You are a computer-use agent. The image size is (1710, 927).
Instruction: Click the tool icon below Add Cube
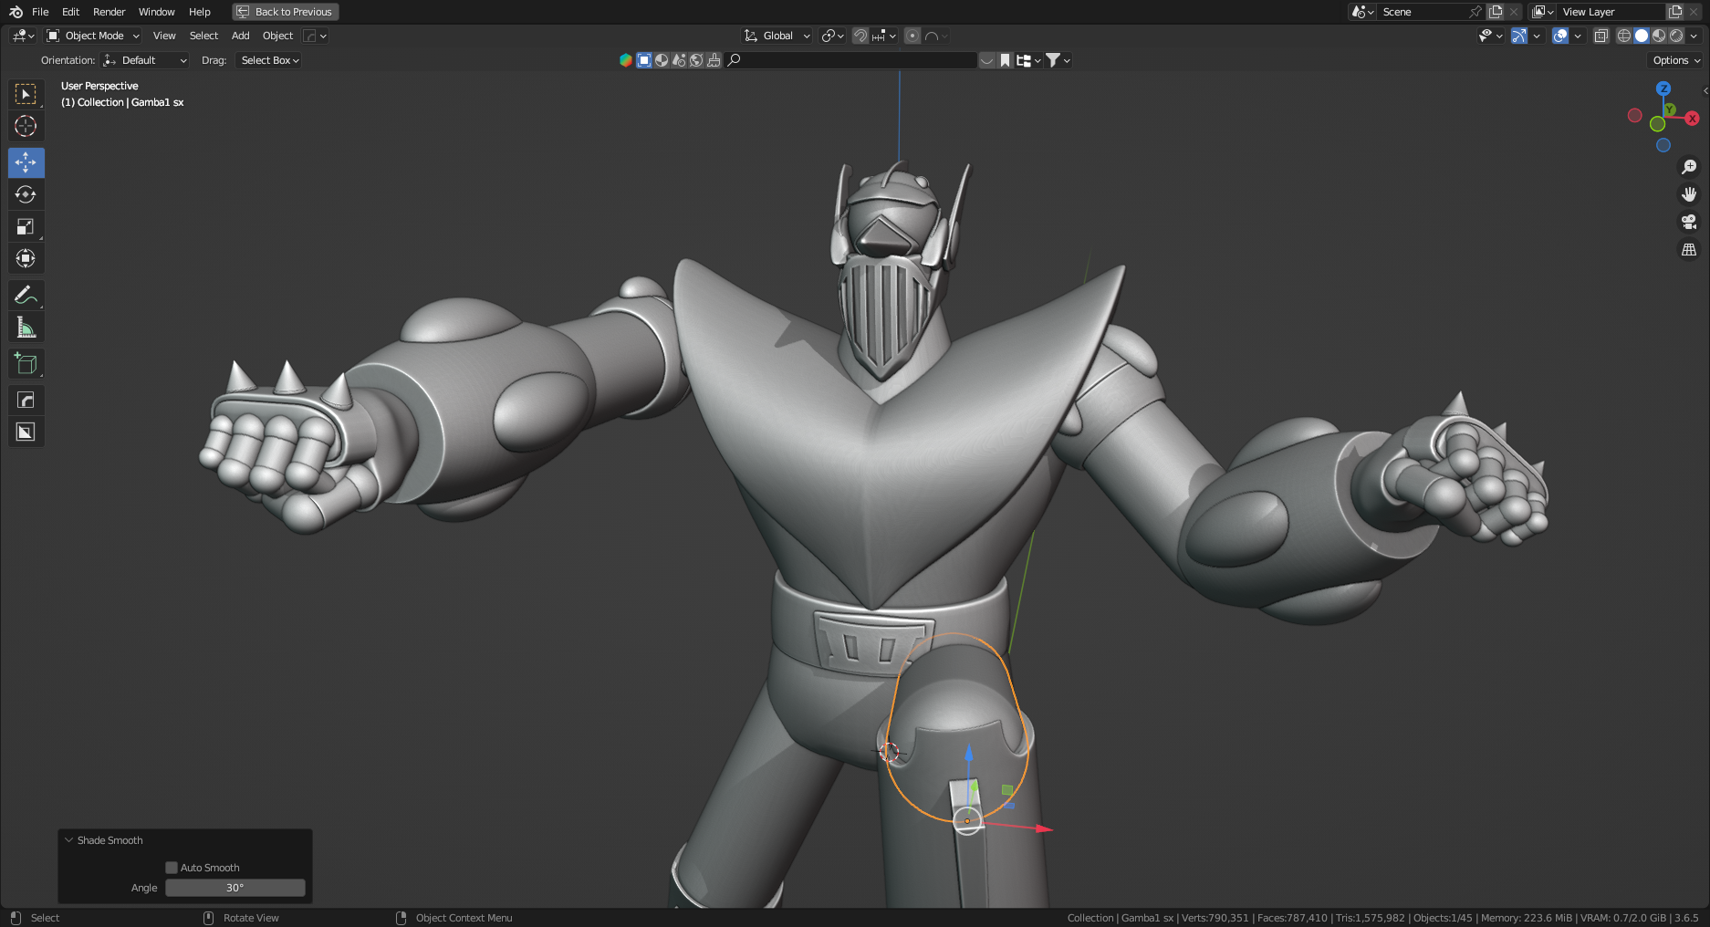click(26, 400)
